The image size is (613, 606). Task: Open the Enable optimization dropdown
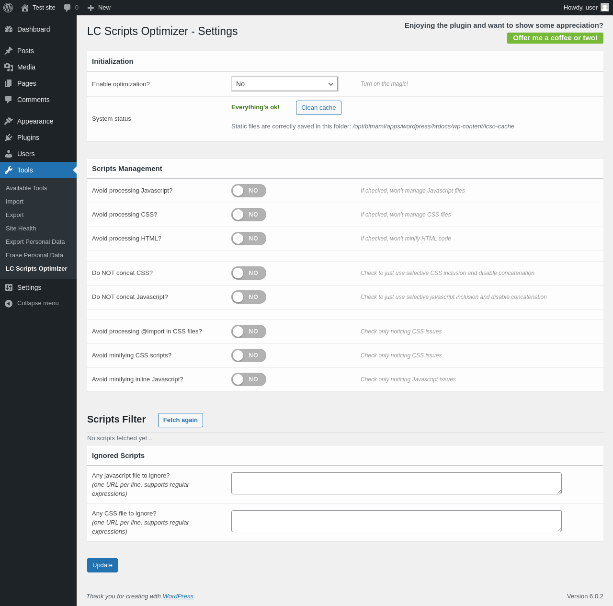pos(284,84)
